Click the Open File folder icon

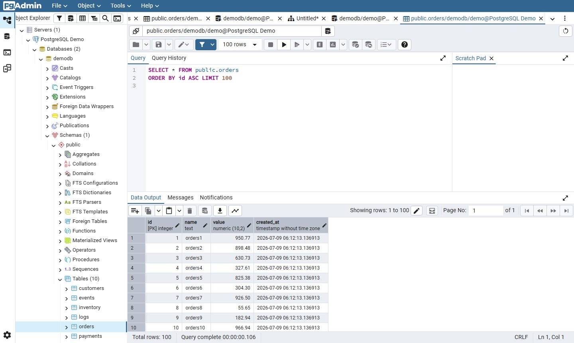point(136,45)
